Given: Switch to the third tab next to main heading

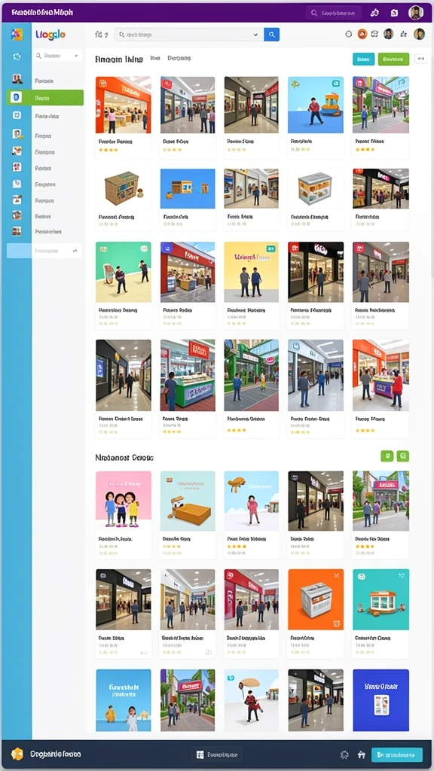Looking at the screenshot, I should coord(179,58).
